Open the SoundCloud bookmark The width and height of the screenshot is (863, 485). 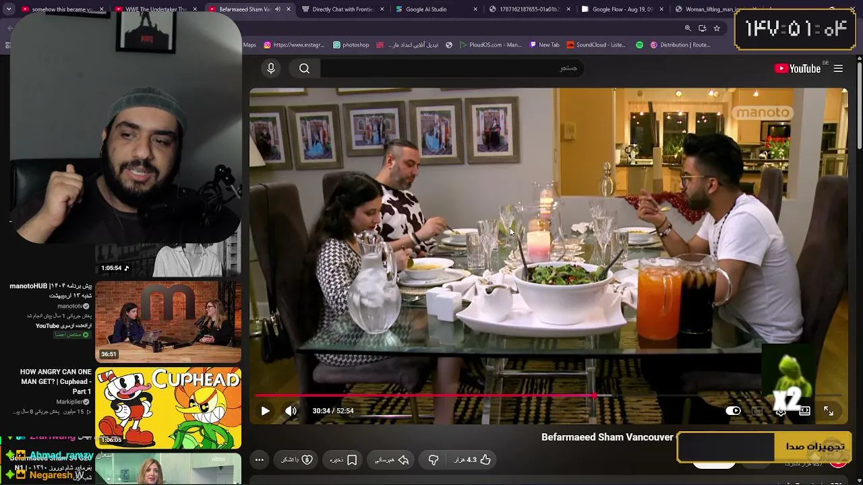(596, 45)
